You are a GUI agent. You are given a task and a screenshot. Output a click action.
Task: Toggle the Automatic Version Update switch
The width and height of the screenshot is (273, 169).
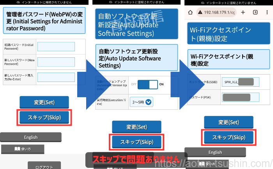(x=148, y=84)
